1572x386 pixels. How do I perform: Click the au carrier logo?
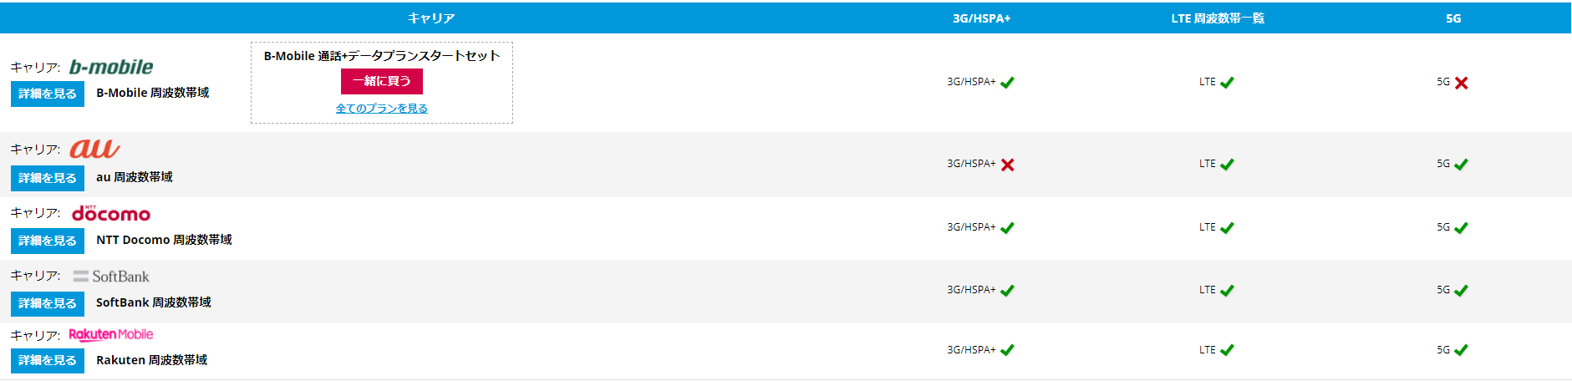tap(94, 149)
